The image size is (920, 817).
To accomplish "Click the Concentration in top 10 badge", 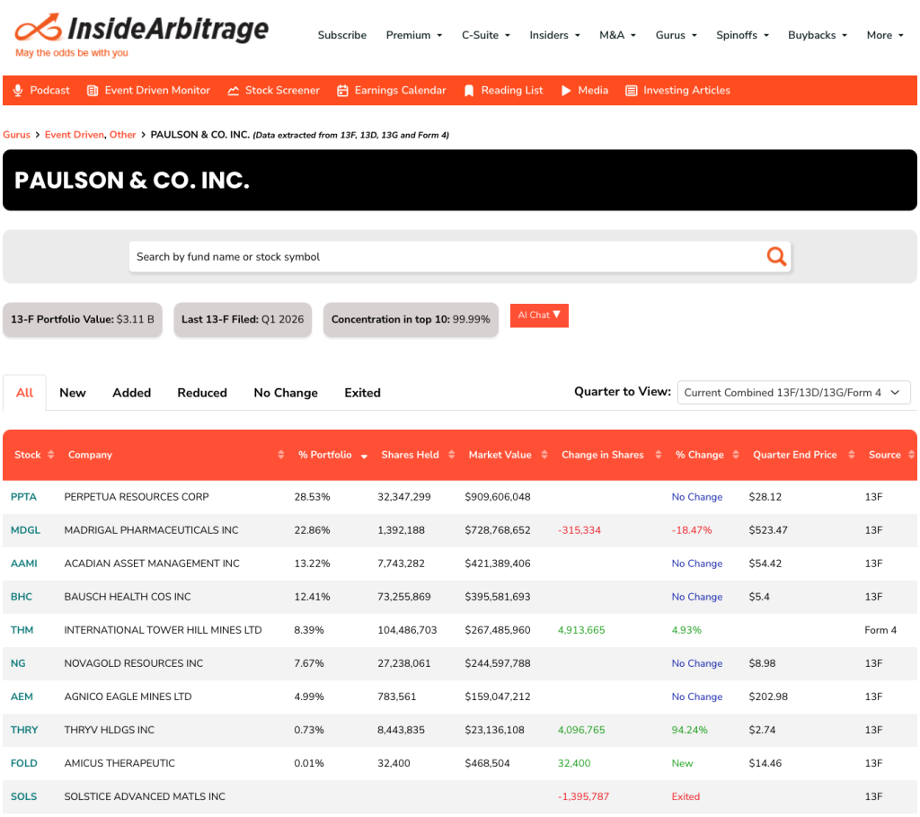I will [411, 319].
